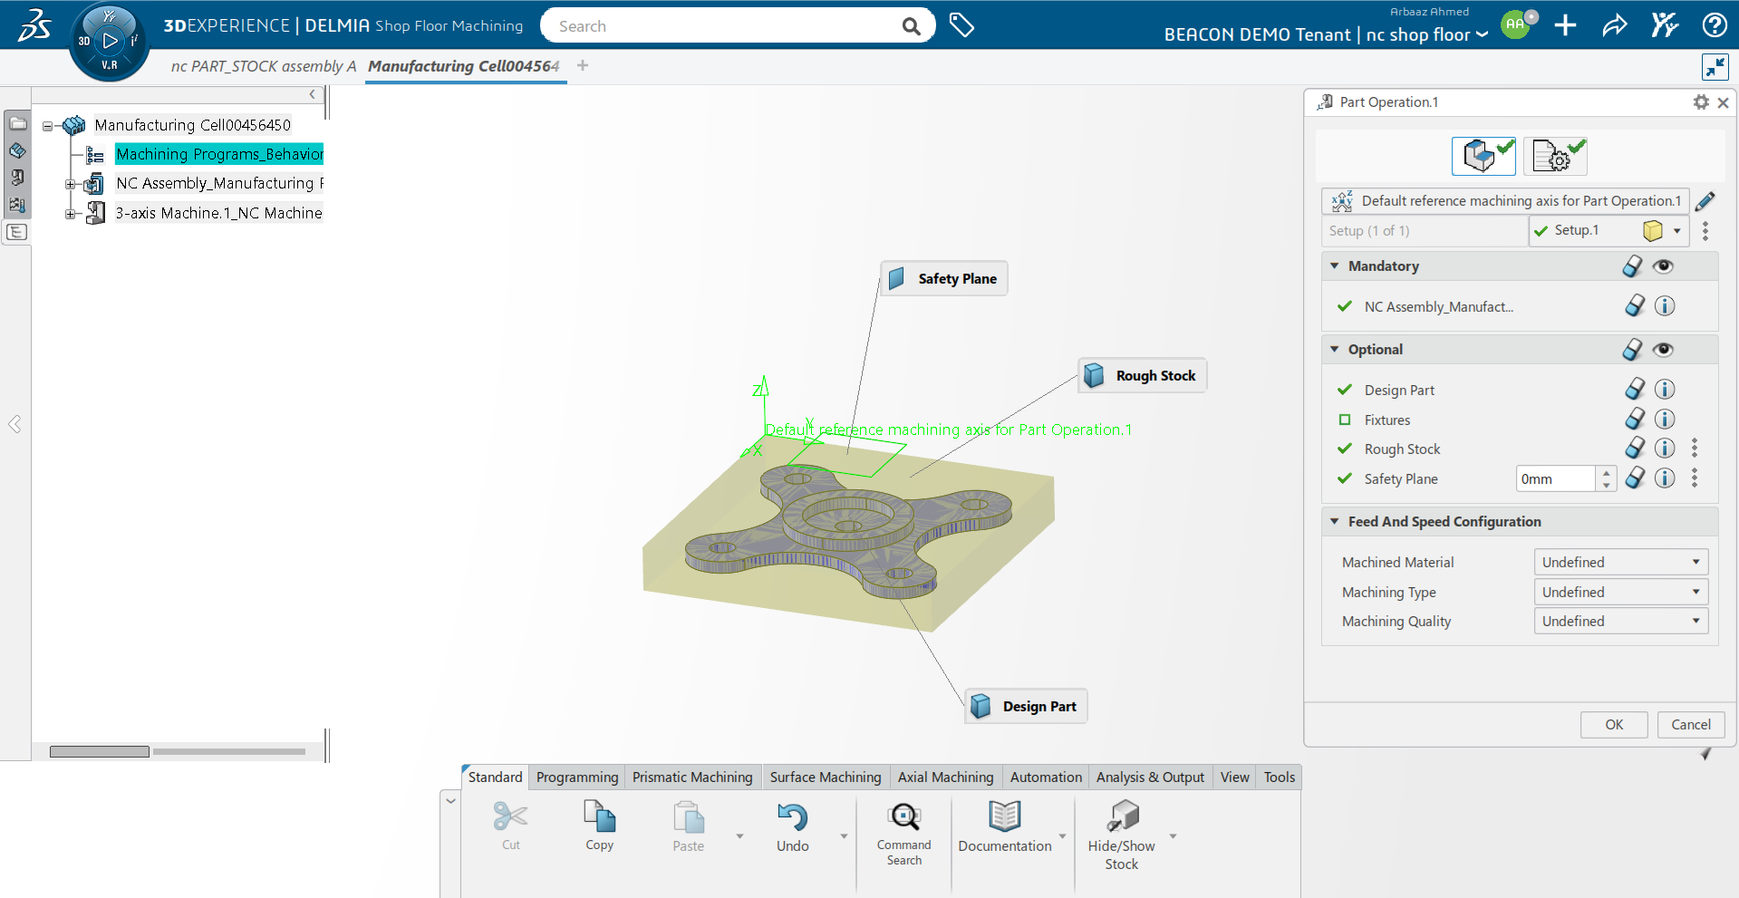Open the nc shop floor tenant dropdown
The height and width of the screenshot is (898, 1739).
coord(1482,34)
